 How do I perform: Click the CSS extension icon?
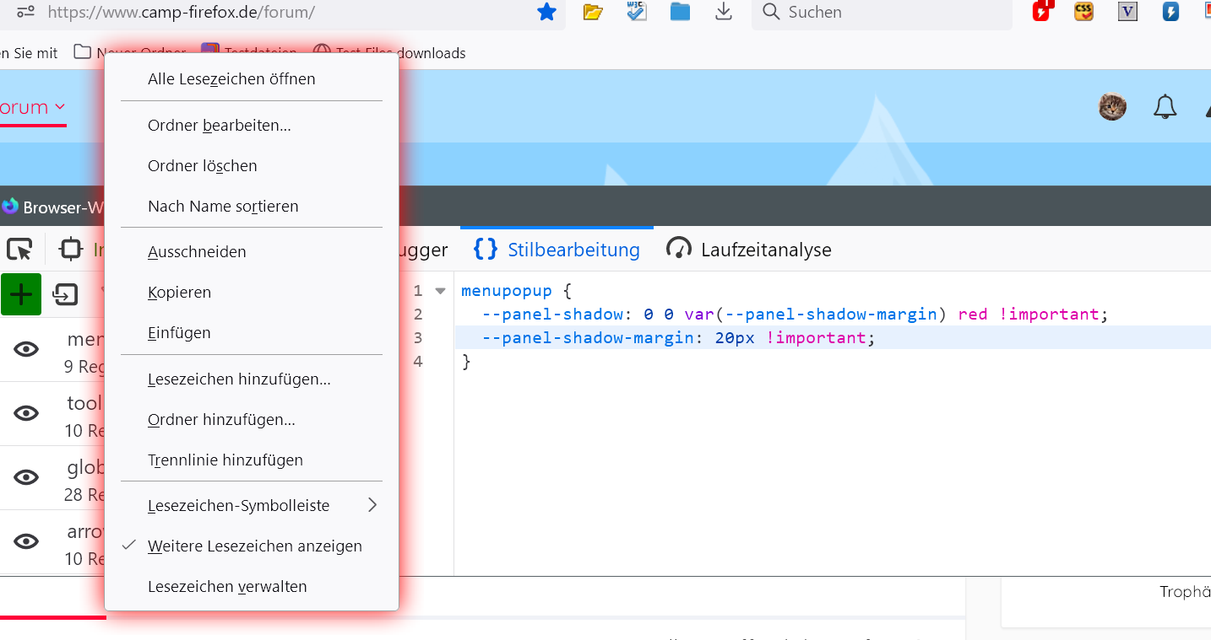click(x=1083, y=12)
